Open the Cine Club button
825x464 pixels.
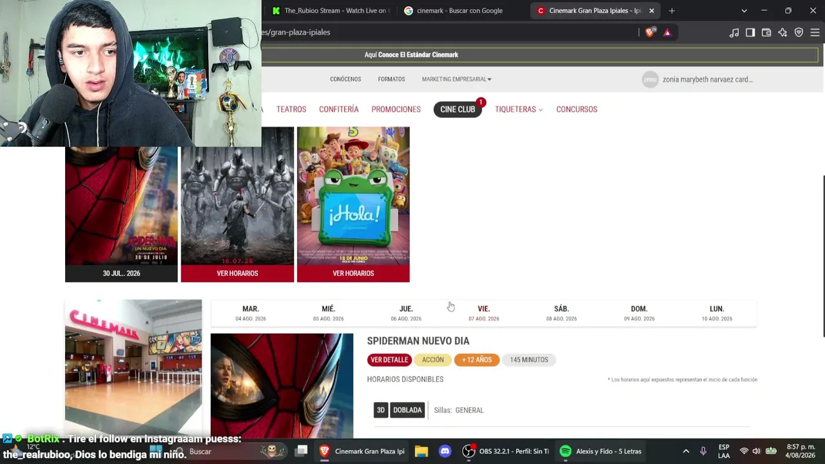458,109
